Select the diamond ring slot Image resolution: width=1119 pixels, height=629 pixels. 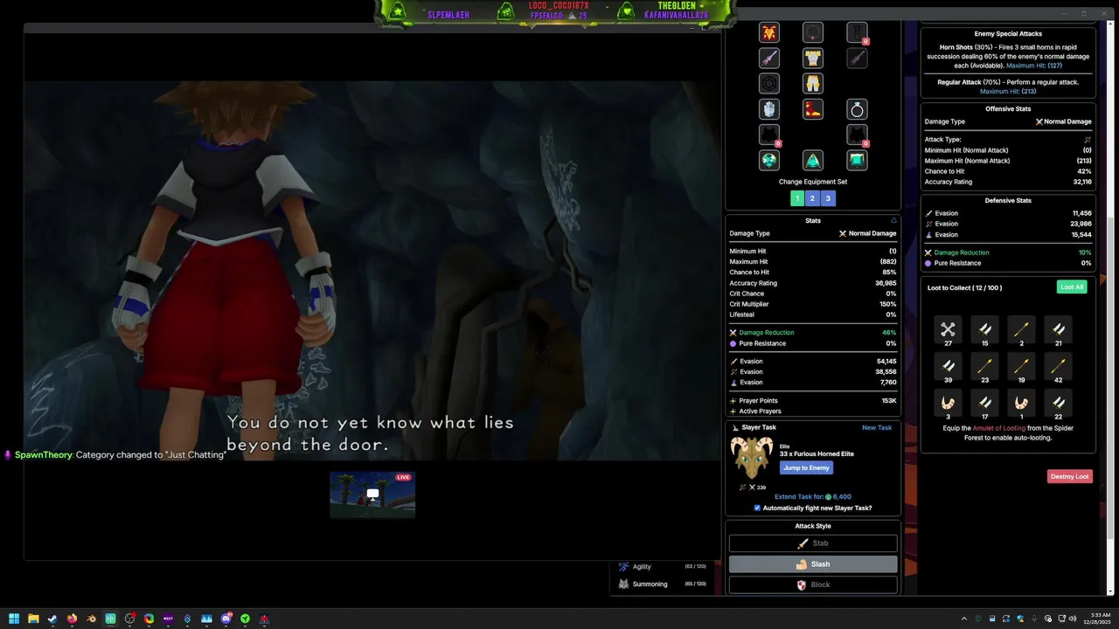pyautogui.click(x=857, y=109)
